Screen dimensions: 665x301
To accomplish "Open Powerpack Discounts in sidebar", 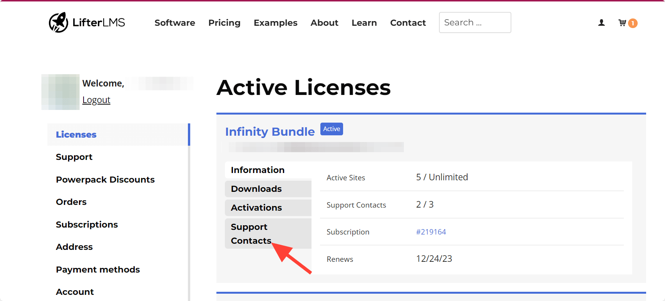I will click(105, 180).
